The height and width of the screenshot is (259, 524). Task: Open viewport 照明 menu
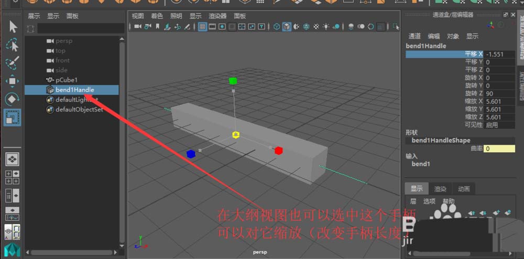(x=177, y=16)
